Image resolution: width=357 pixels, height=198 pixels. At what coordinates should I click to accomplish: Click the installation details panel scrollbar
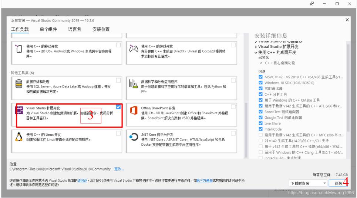pyautogui.click(x=348, y=88)
